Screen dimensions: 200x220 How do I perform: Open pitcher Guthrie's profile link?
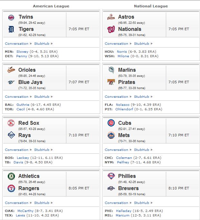(x=23, y=105)
